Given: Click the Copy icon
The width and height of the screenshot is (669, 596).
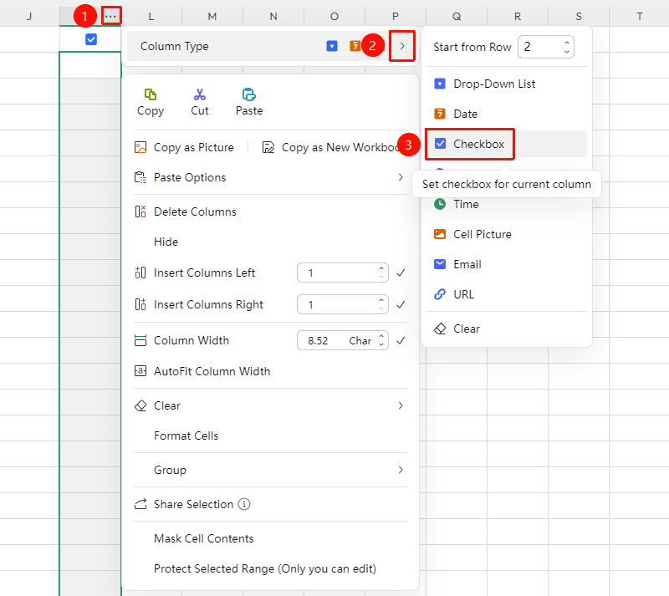Looking at the screenshot, I should tap(151, 94).
